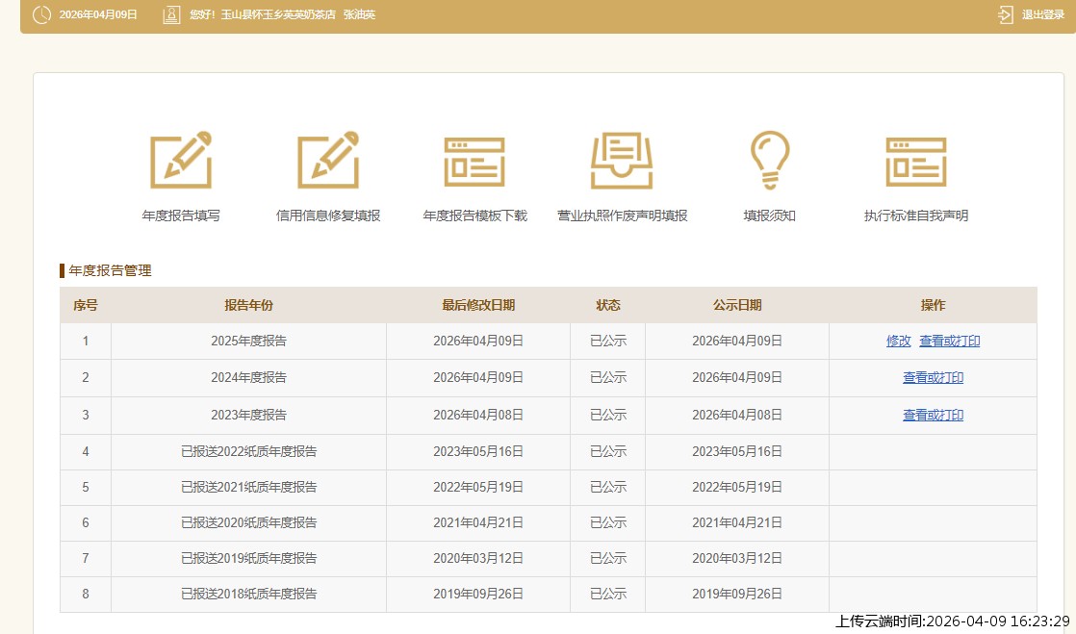Click the 已报送2022纸质年度报告 row cell

pos(248,451)
